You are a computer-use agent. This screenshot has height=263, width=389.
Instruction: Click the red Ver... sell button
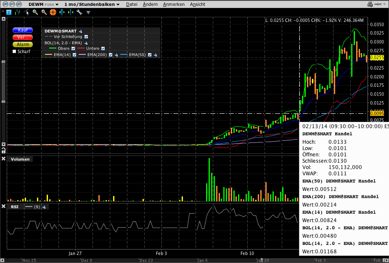coord(23,37)
